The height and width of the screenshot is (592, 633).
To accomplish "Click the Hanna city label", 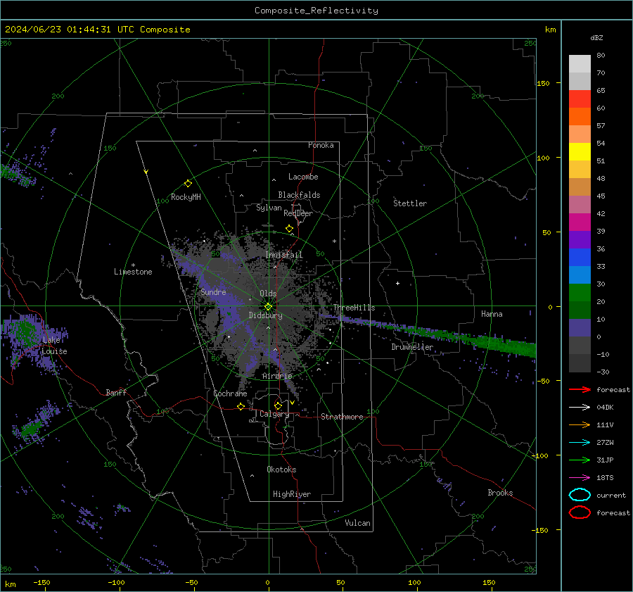I will [492, 314].
